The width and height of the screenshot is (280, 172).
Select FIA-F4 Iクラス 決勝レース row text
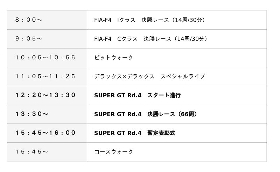pyautogui.click(x=150, y=20)
